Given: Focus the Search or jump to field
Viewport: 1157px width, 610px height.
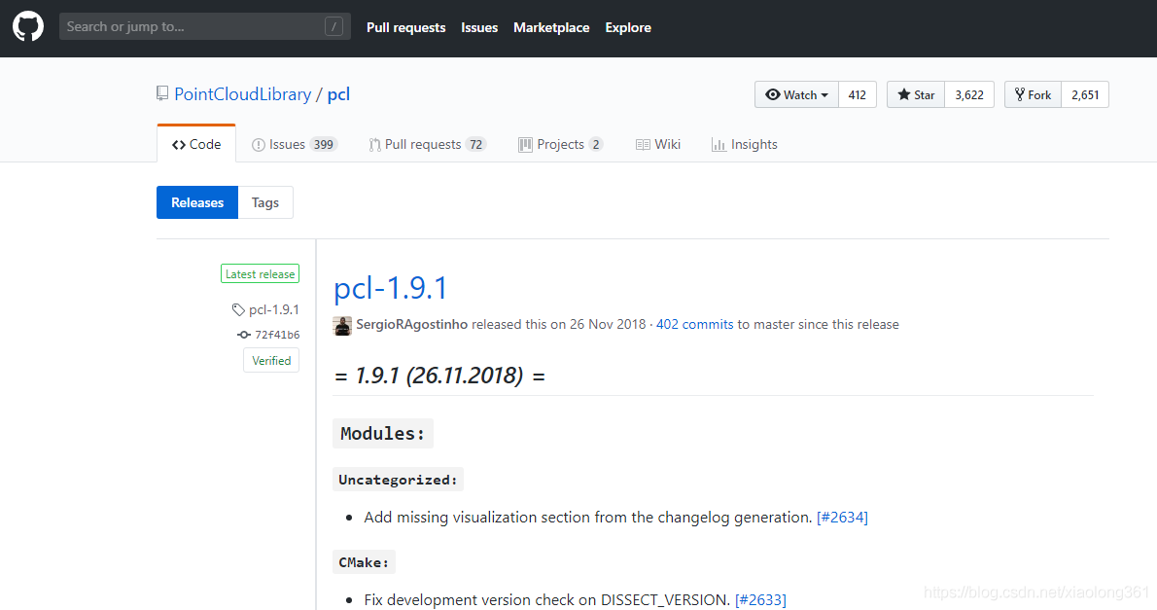Looking at the screenshot, I should click(x=204, y=26).
